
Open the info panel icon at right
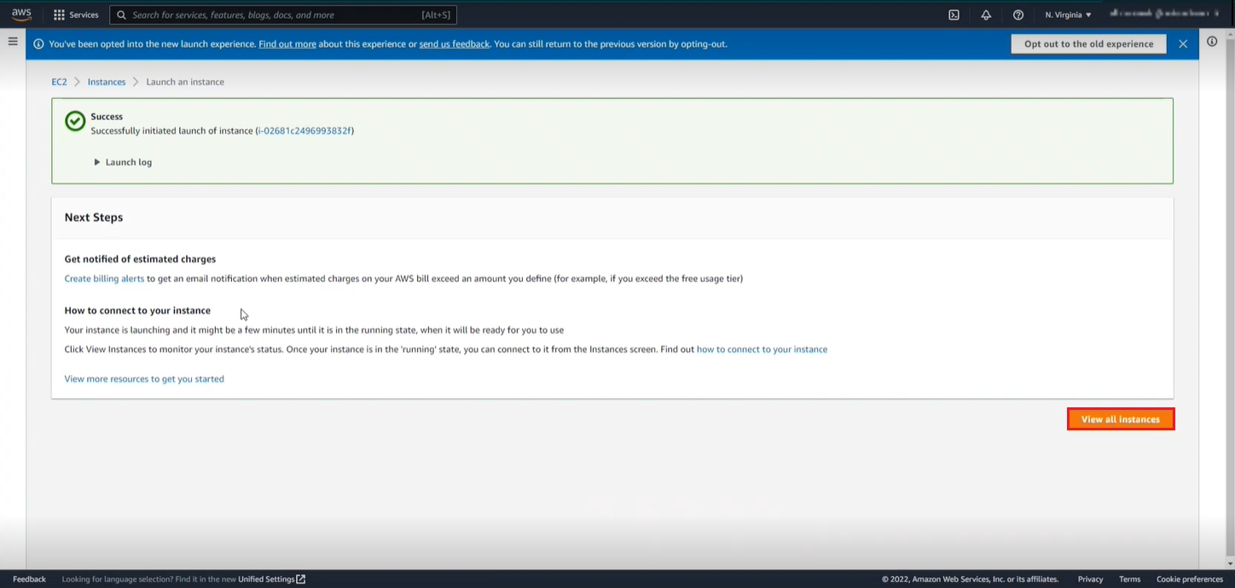tap(1212, 41)
